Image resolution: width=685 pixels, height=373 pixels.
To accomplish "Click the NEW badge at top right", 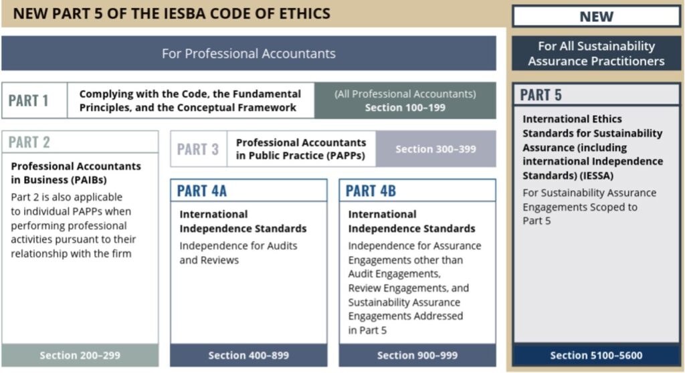I will click(596, 17).
